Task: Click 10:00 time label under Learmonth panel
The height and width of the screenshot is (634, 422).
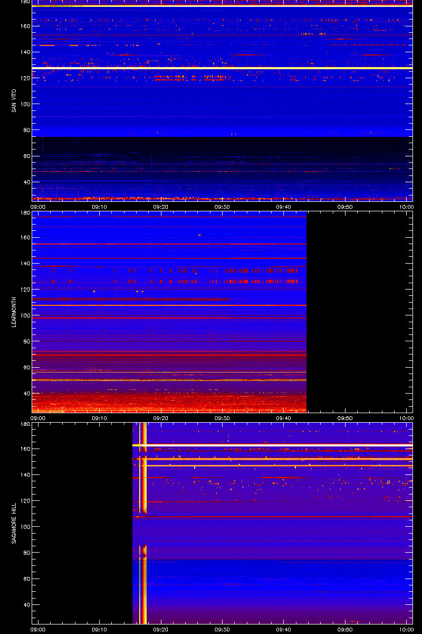Action: [406, 418]
